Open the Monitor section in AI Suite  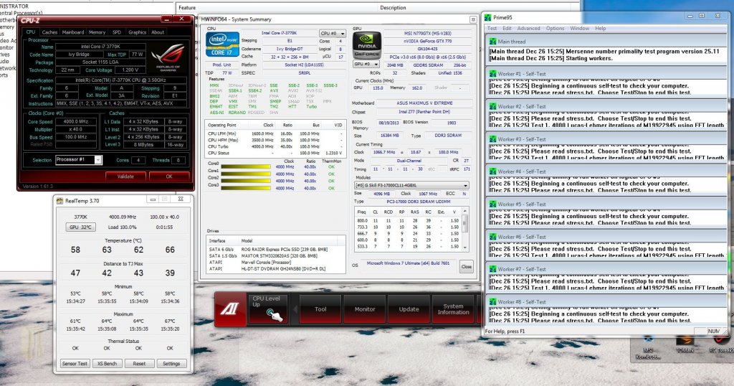click(365, 309)
